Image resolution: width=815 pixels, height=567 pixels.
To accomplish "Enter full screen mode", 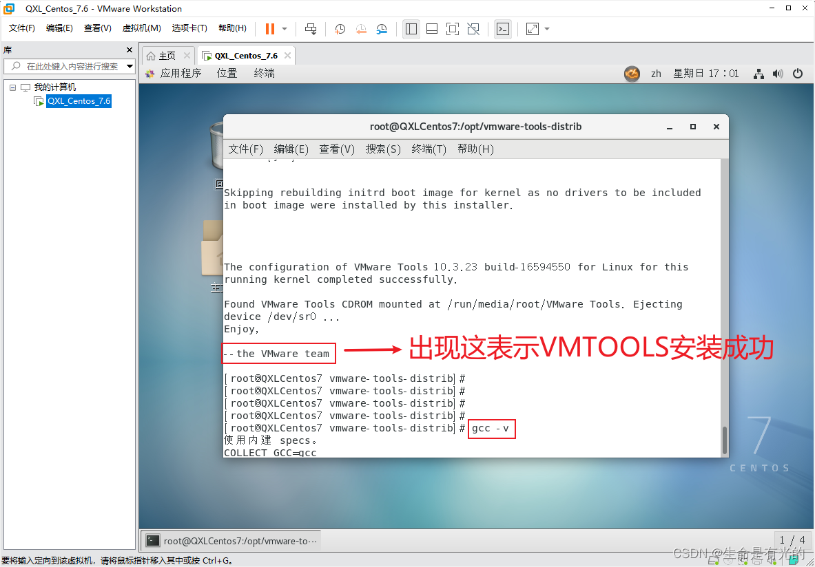I will click(x=453, y=29).
